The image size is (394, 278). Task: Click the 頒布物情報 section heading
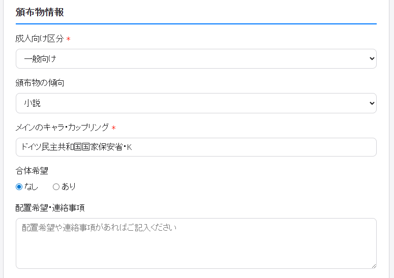pos(40,12)
